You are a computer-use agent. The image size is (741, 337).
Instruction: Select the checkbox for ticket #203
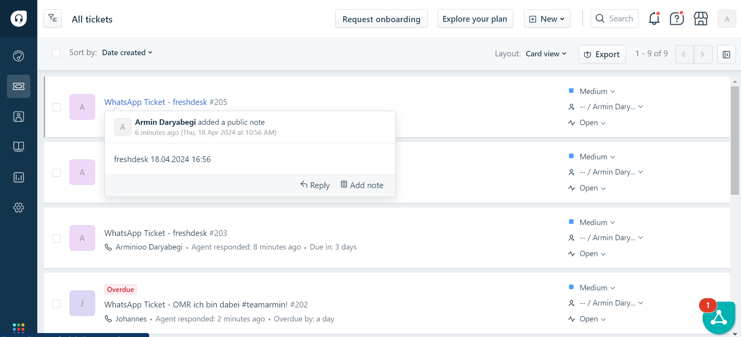(x=57, y=238)
